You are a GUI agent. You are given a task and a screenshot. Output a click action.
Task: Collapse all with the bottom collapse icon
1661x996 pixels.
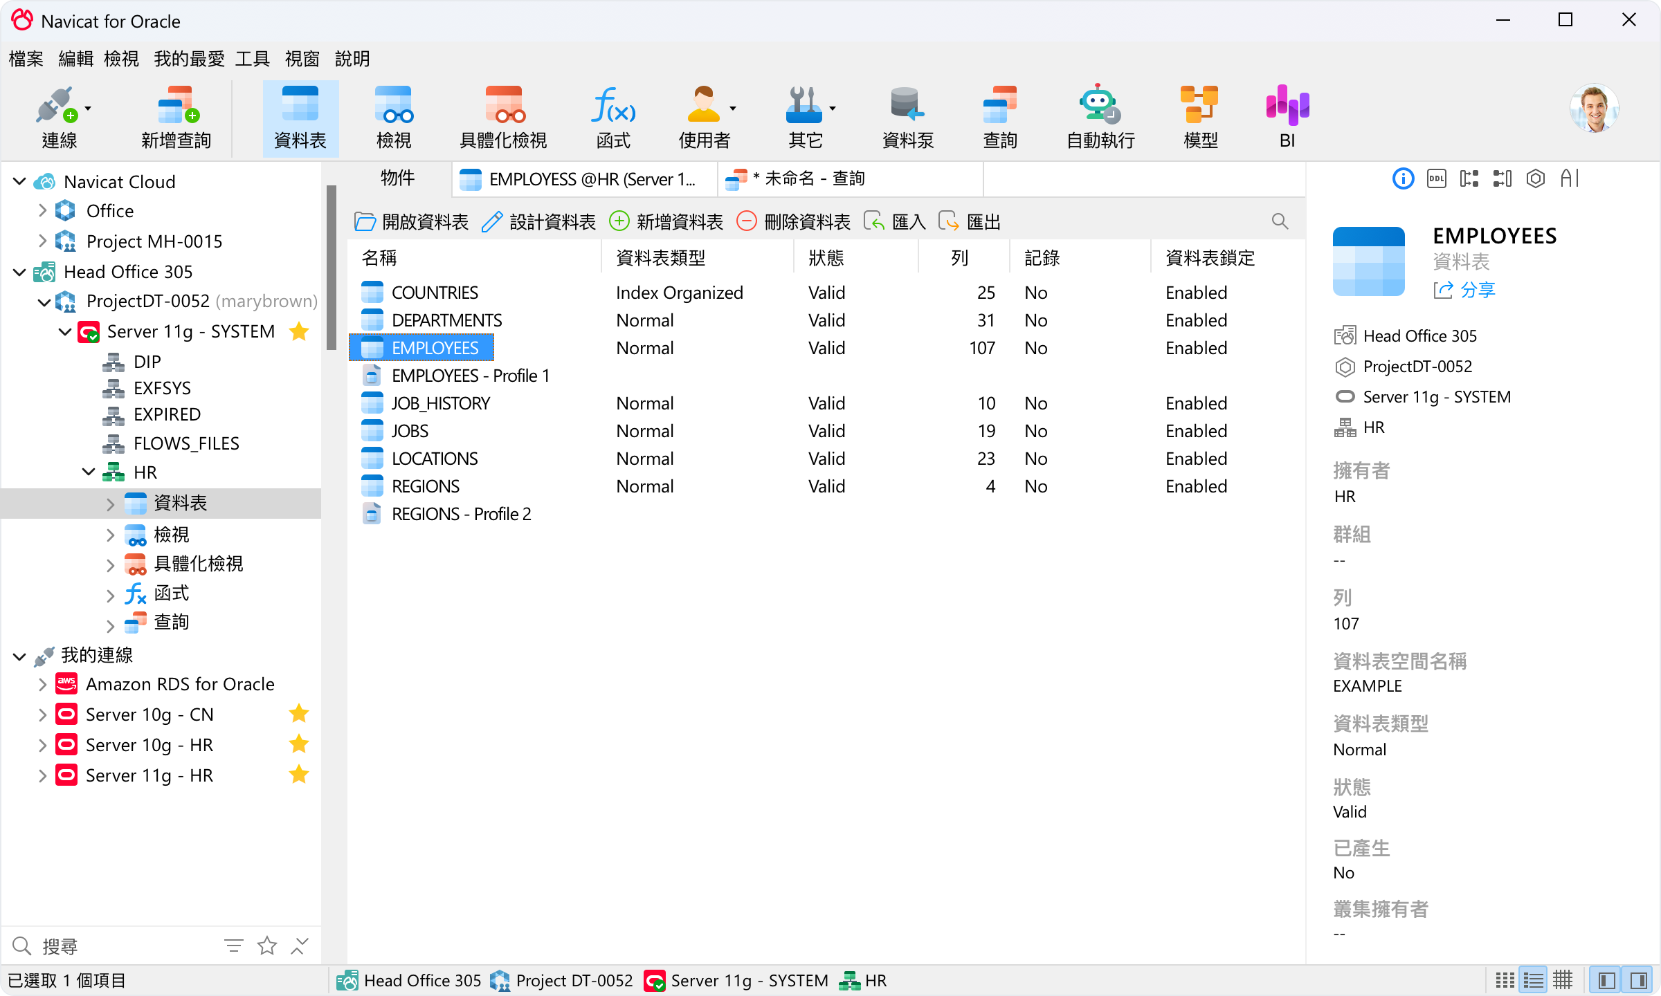[300, 946]
